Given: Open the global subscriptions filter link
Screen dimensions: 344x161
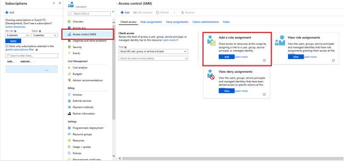Looking at the screenshot, I should point(20,50).
